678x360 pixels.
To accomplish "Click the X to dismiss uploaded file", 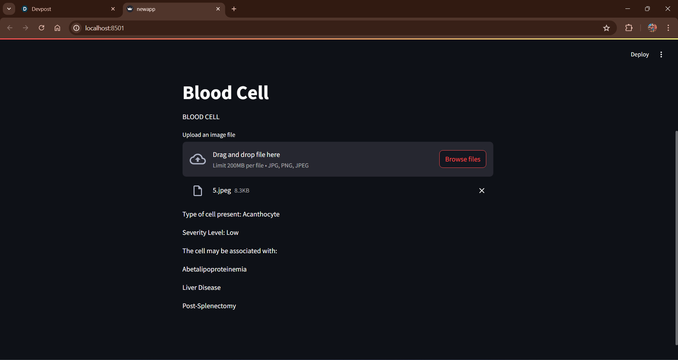I will click(x=482, y=190).
